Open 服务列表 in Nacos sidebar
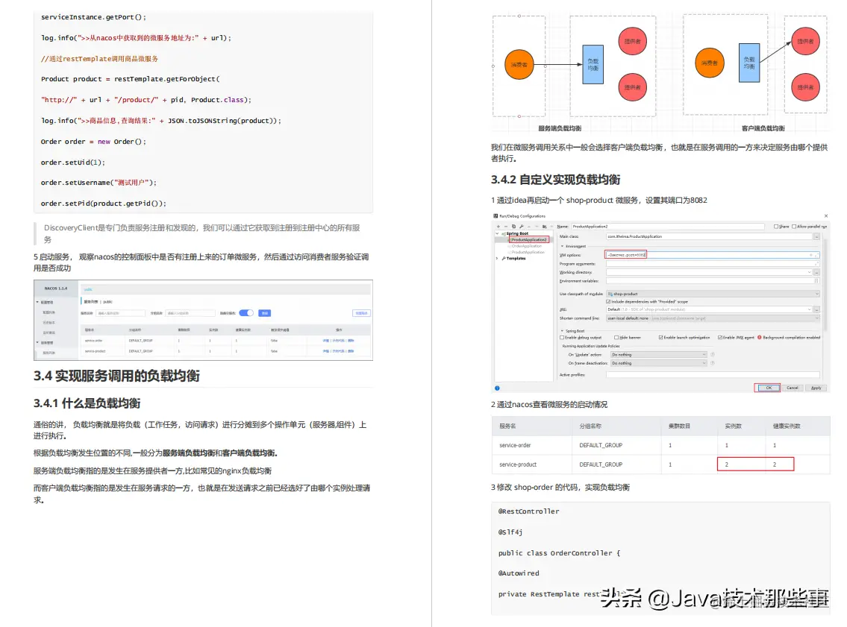The width and height of the screenshot is (847, 627). pos(49,353)
